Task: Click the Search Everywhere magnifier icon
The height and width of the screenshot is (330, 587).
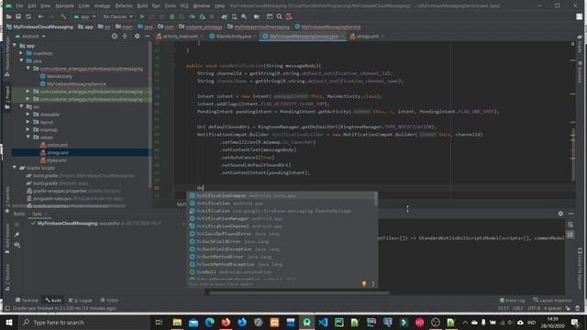Action: click(279, 16)
